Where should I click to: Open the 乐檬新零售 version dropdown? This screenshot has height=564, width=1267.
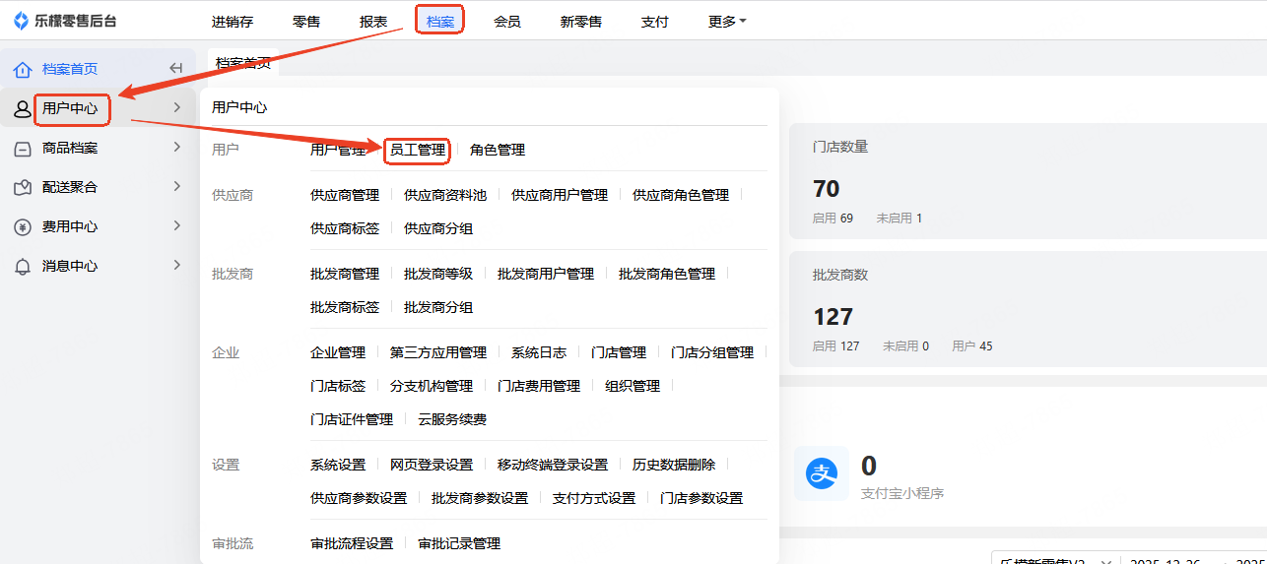(x=1056, y=560)
